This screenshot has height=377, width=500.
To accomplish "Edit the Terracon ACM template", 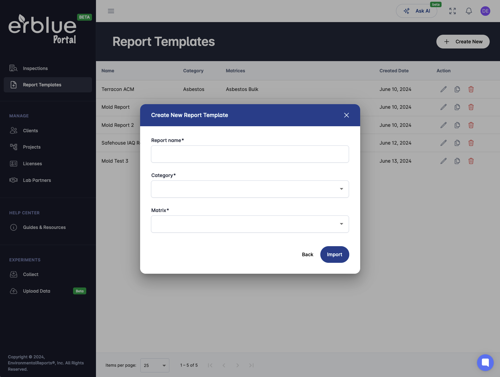I will tap(444, 89).
